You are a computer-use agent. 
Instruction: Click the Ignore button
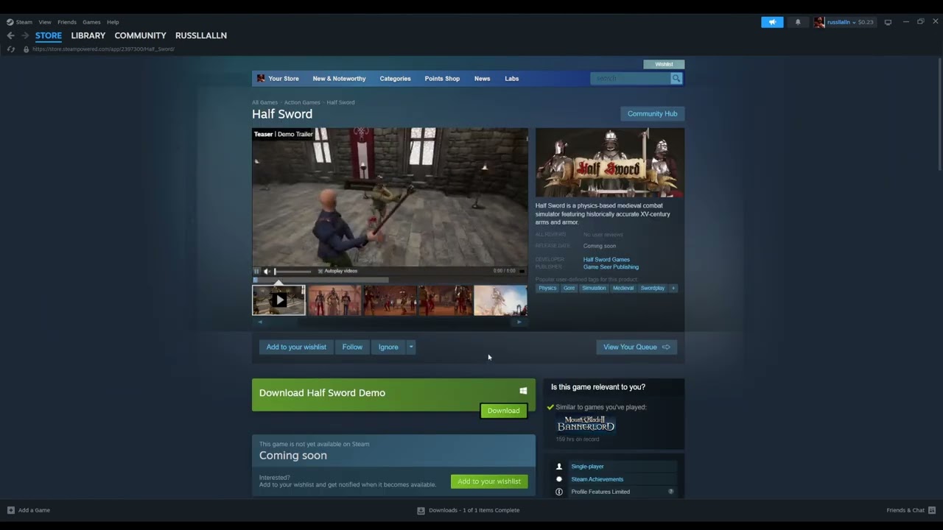pos(388,347)
